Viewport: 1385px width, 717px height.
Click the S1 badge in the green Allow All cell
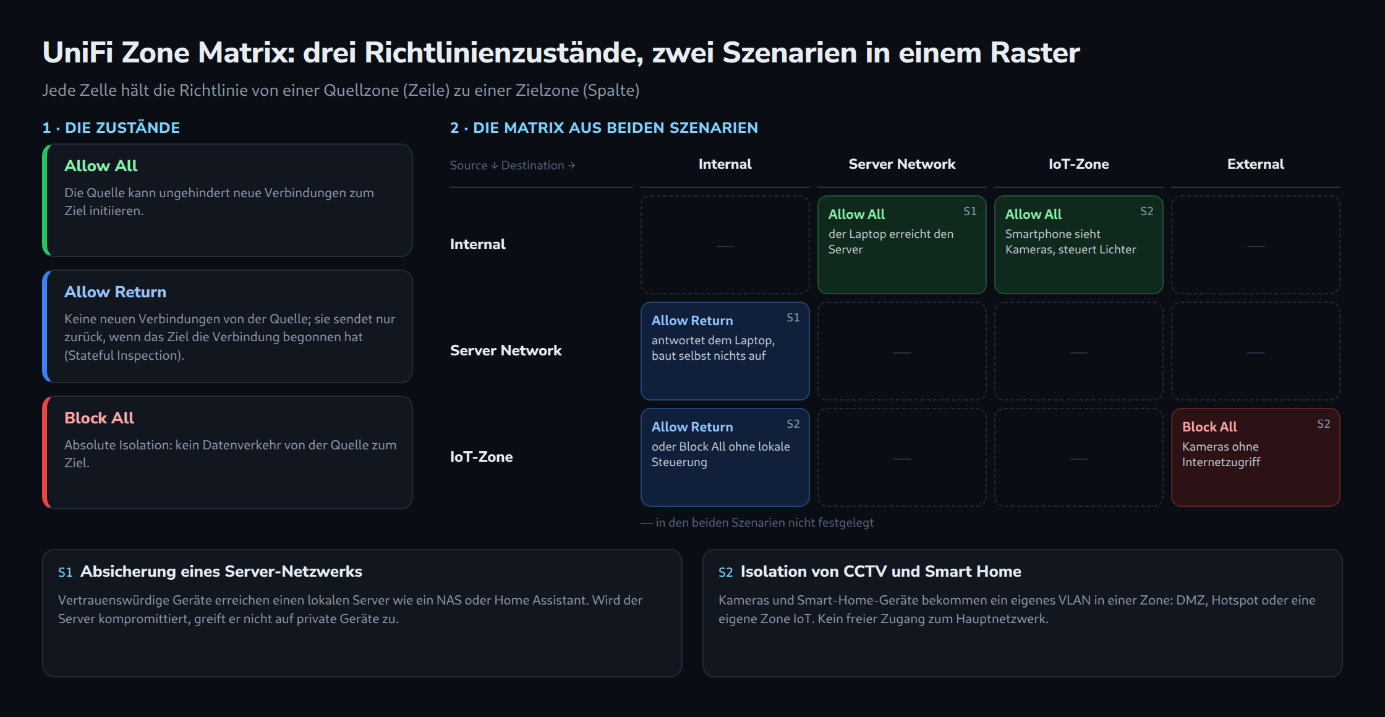(969, 211)
